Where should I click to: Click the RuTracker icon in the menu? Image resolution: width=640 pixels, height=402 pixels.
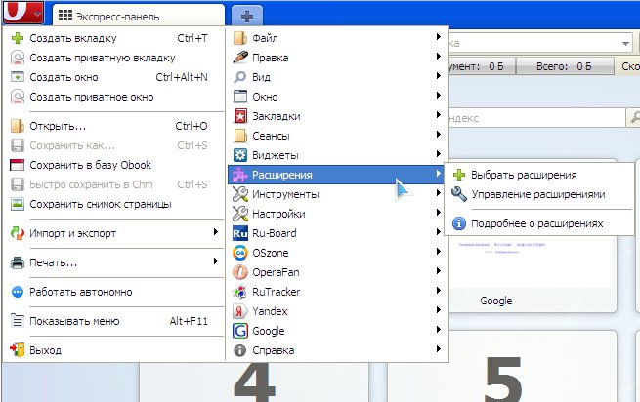(x=241, y=292)
